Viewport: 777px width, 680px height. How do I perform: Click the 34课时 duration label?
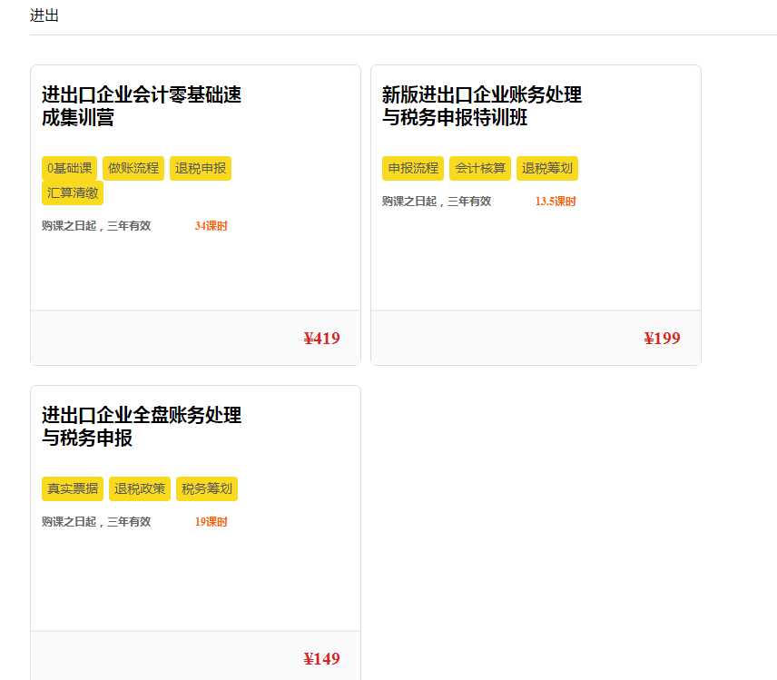click(x=211, y=226)
